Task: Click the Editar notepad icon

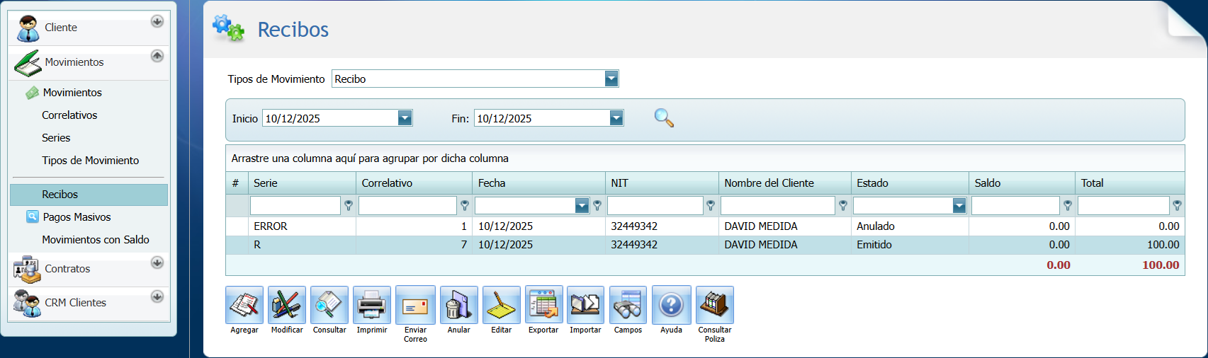Action: point(502,305)
